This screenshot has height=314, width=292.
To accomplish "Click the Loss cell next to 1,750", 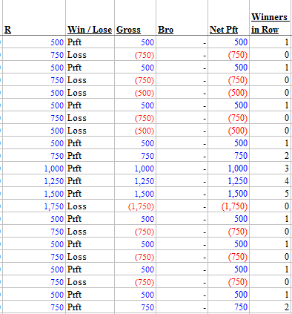I will tap(90, 206).
